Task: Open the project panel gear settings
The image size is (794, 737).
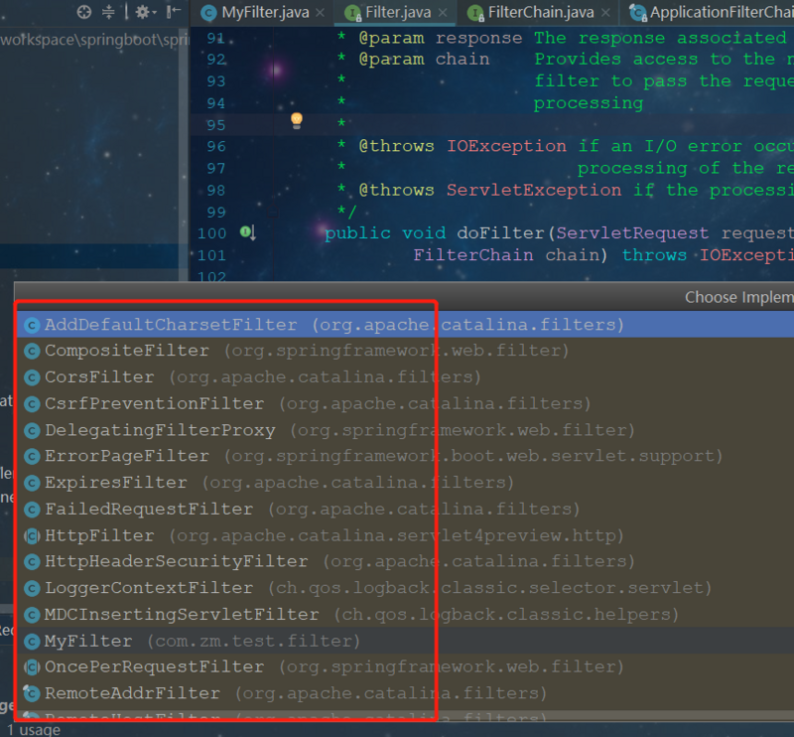Action: 143,12
